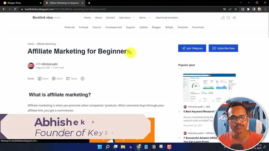
Task: Click Download template menu item
Action: point(167,18)
